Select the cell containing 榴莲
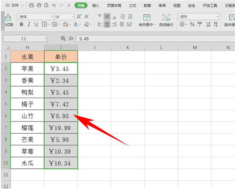 [x=27, y=128]
